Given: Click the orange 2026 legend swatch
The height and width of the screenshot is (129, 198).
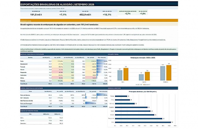Looking at the screenshot, I should [144, 85].
